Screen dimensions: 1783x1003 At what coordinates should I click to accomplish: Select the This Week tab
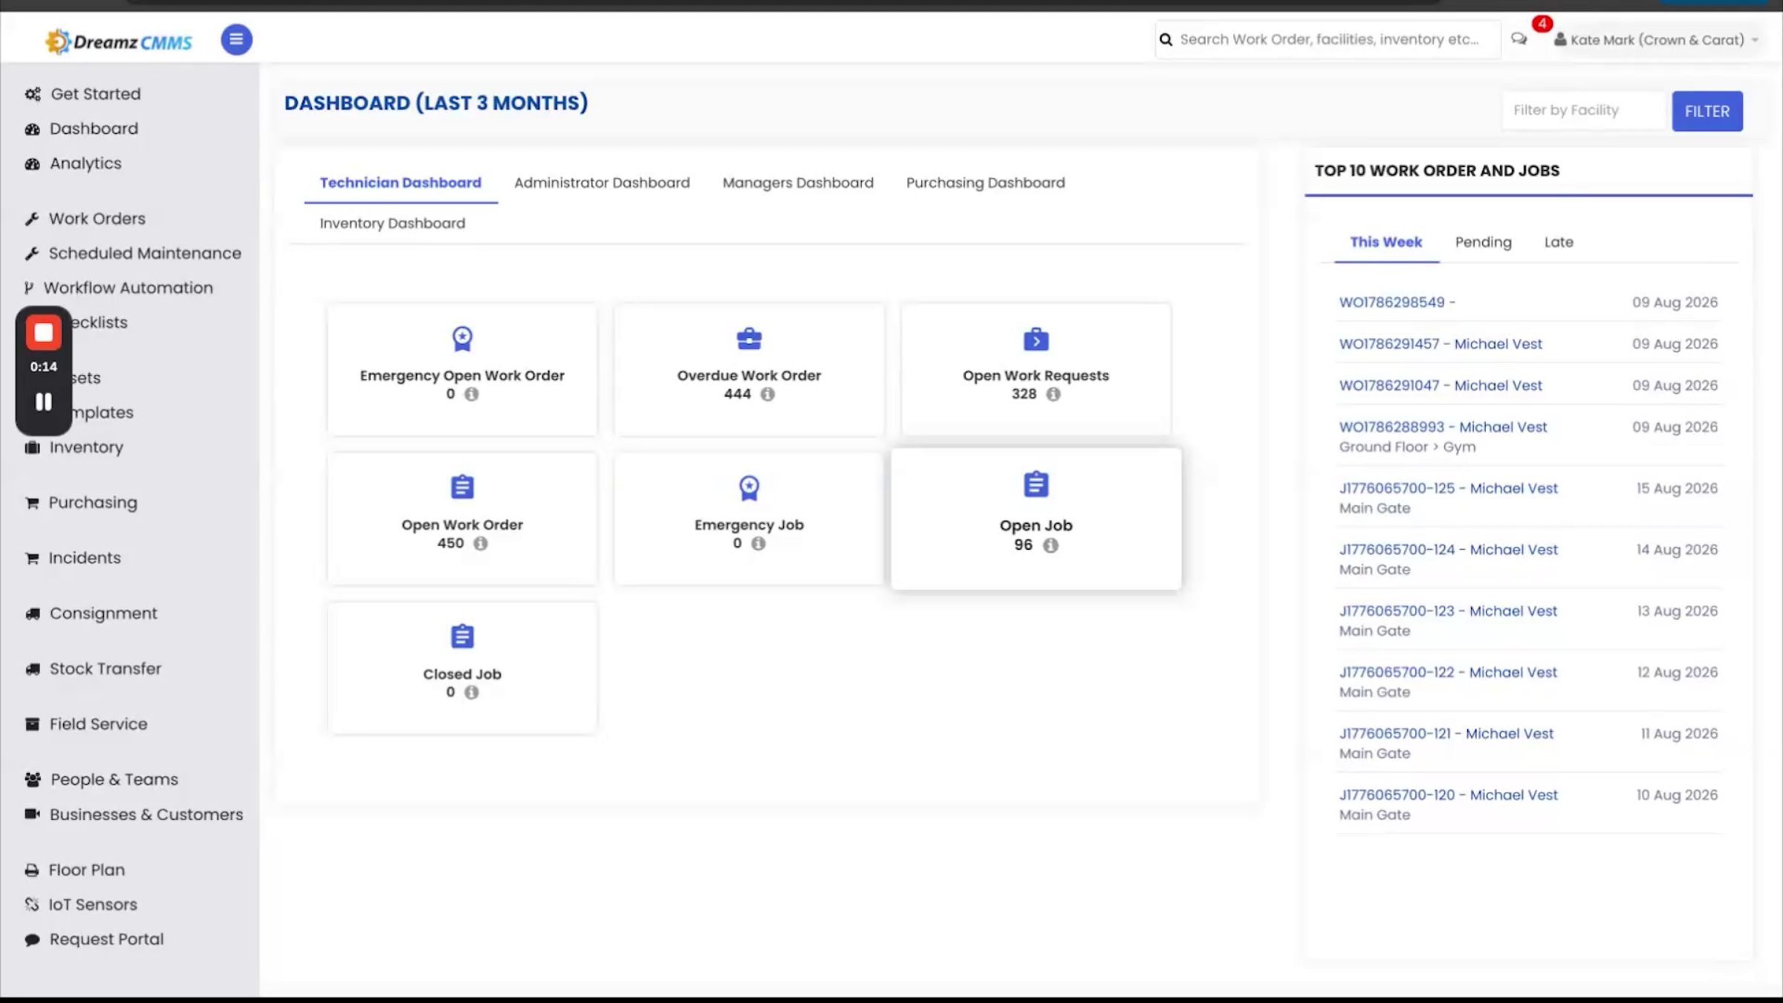click(1386, 242)
